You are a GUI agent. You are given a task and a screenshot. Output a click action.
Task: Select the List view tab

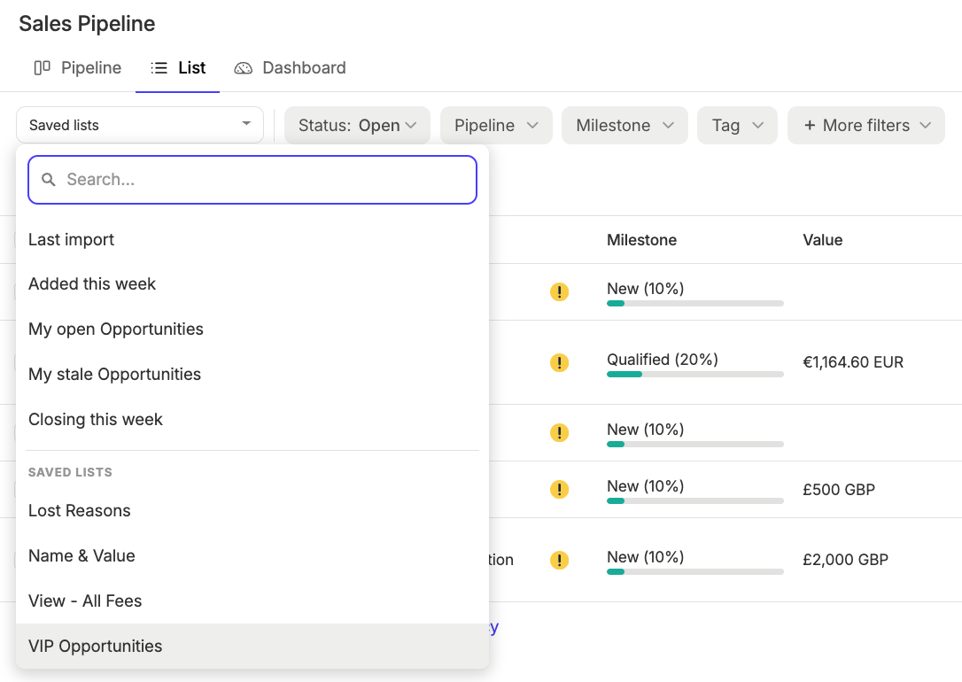[178, 67]
